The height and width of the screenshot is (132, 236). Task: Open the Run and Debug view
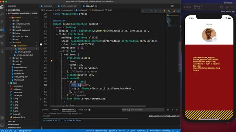[x=2, y=29]
